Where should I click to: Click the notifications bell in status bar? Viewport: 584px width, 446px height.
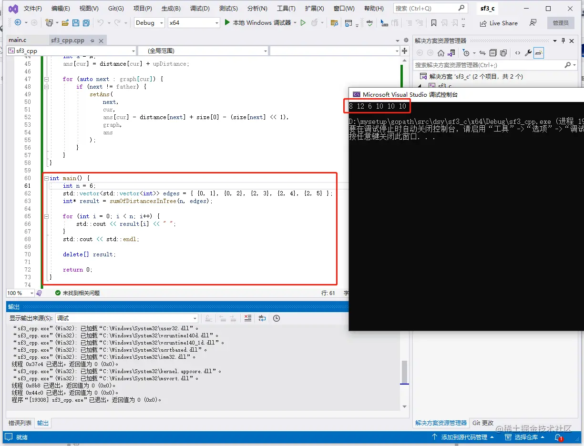tap(558, 437)
